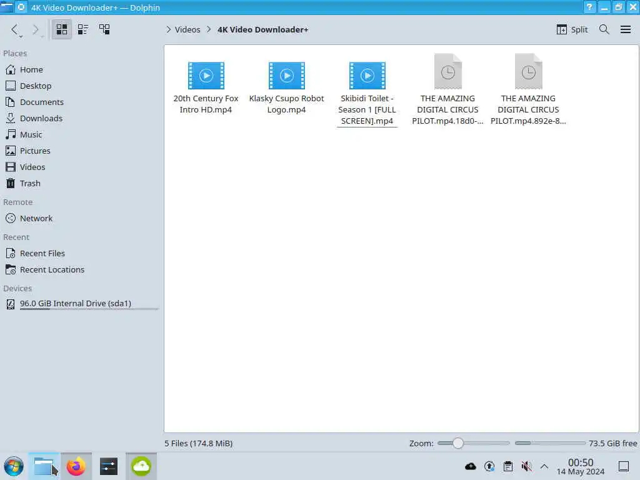Click Videos in the breadcrumb path

tap(187, 30)
